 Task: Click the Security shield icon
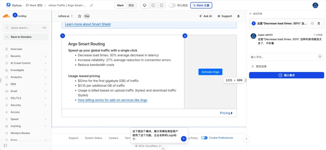point(7,105)
